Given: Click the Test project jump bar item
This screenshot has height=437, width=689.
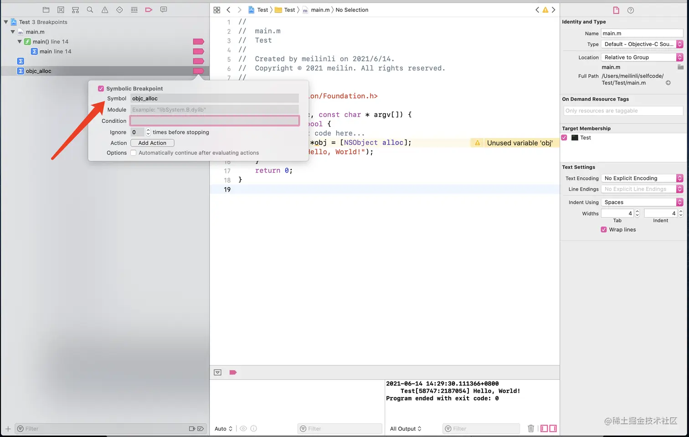Looking at the screenshot, I should [x=258, y=10].
